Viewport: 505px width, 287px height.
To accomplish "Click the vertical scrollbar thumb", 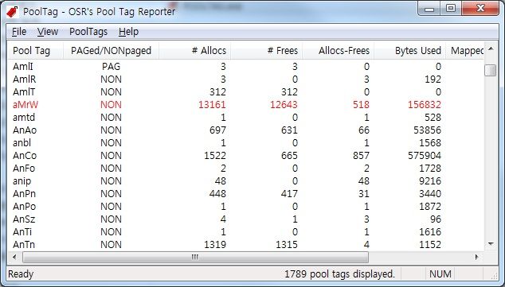I will coord(491,70).
